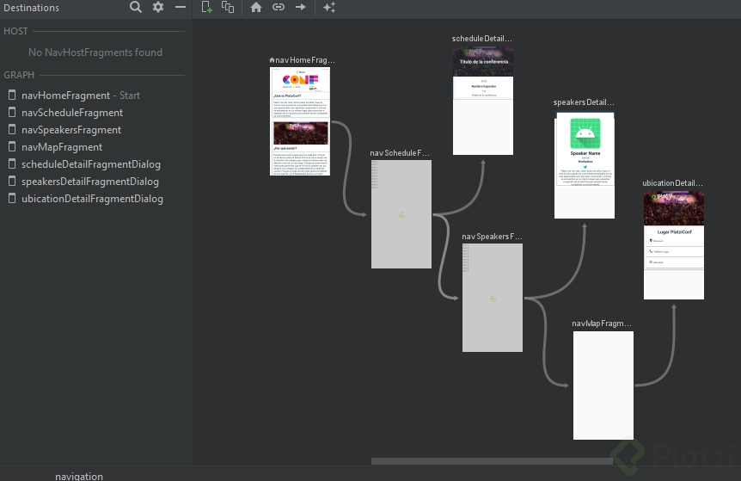Image resolution: width=741 pixels, height=481 pixels.
Task: Click the home Assign Start Destination icon
Action: pyautogui.click(x=256, y=7)
